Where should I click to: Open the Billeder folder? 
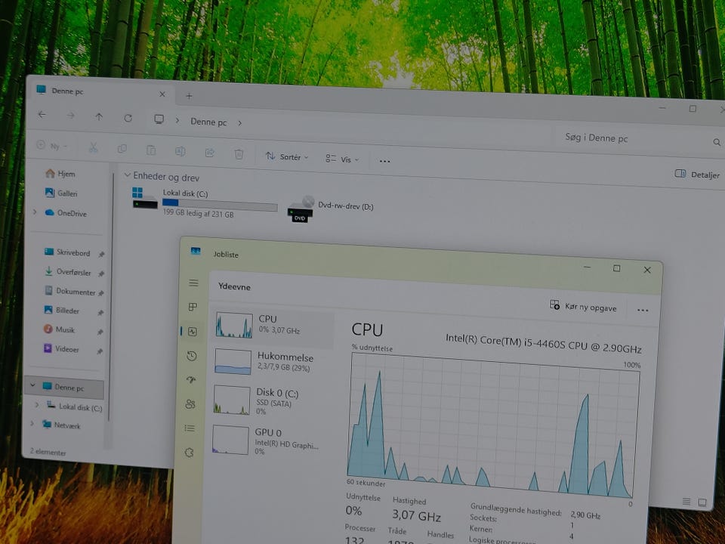61,310
